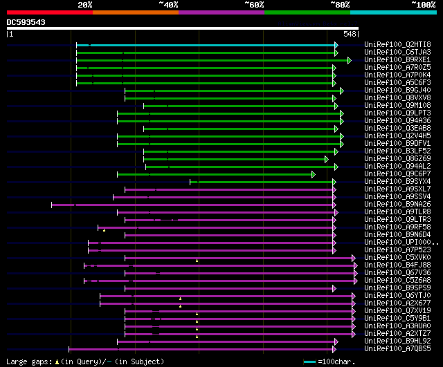443x367 pixels.
Task: Click the white DC593543 query sequence bar
Action: pos(183,28)
